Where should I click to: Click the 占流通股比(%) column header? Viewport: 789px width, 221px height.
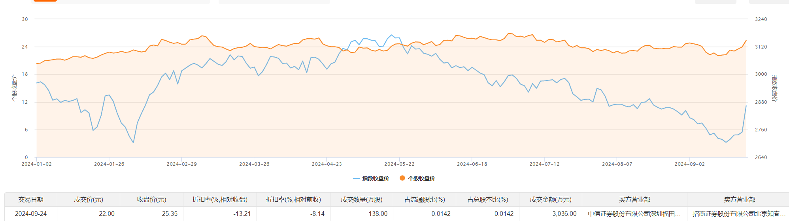[425, 200]
